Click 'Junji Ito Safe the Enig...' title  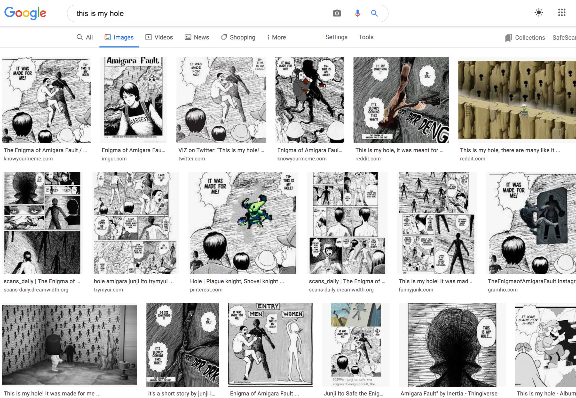pyautogui.click(x=353, y=393)
